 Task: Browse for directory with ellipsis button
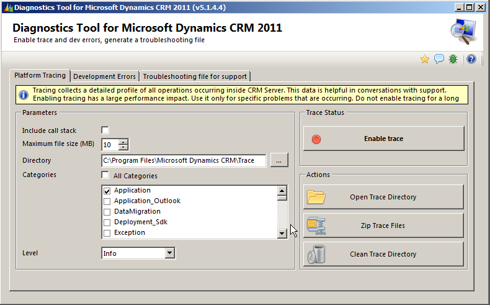pos(279,160)
